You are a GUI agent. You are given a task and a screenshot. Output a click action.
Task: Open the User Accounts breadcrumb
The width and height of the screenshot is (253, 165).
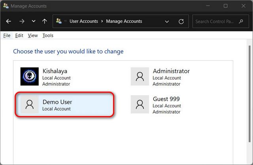(84, 21)
